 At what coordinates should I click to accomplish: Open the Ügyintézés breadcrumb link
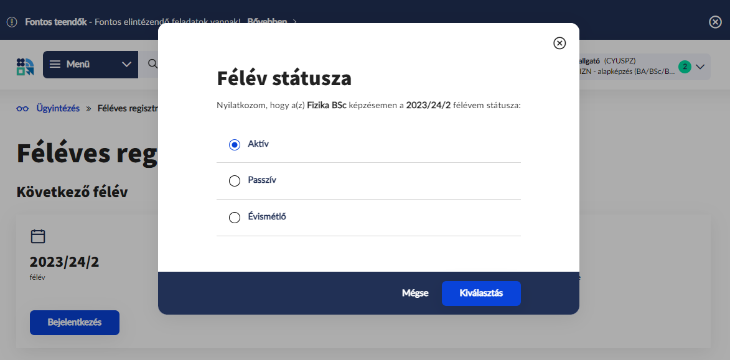click(58, 108)
